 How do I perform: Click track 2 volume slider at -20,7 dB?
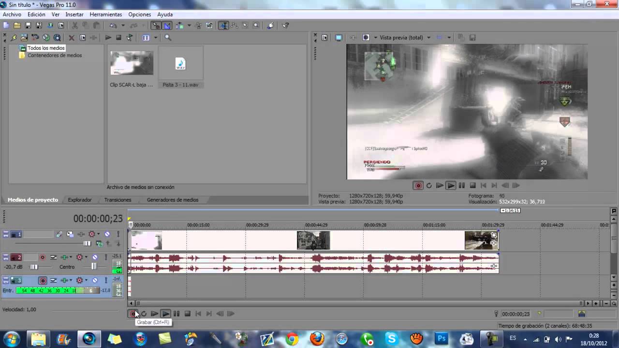34,267
